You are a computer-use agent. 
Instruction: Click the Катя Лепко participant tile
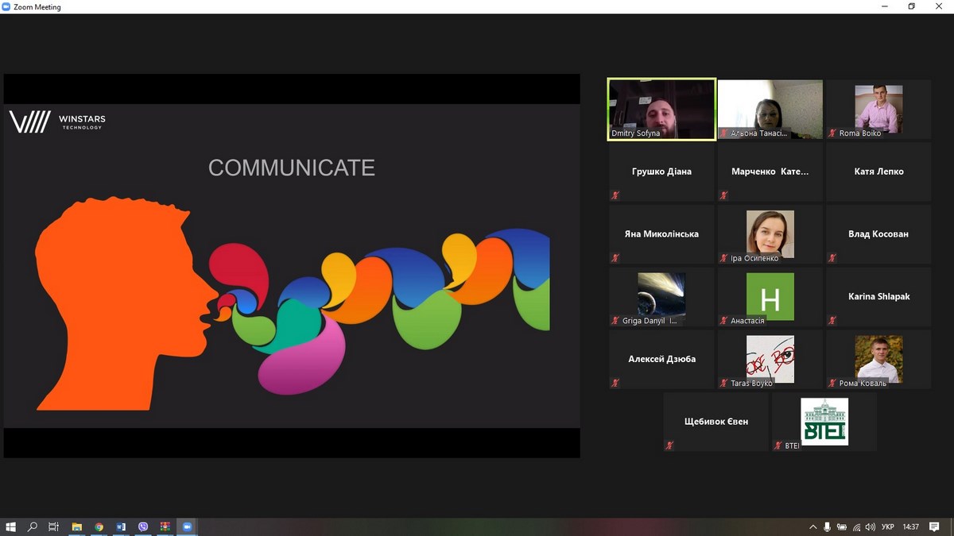point(878,172)
